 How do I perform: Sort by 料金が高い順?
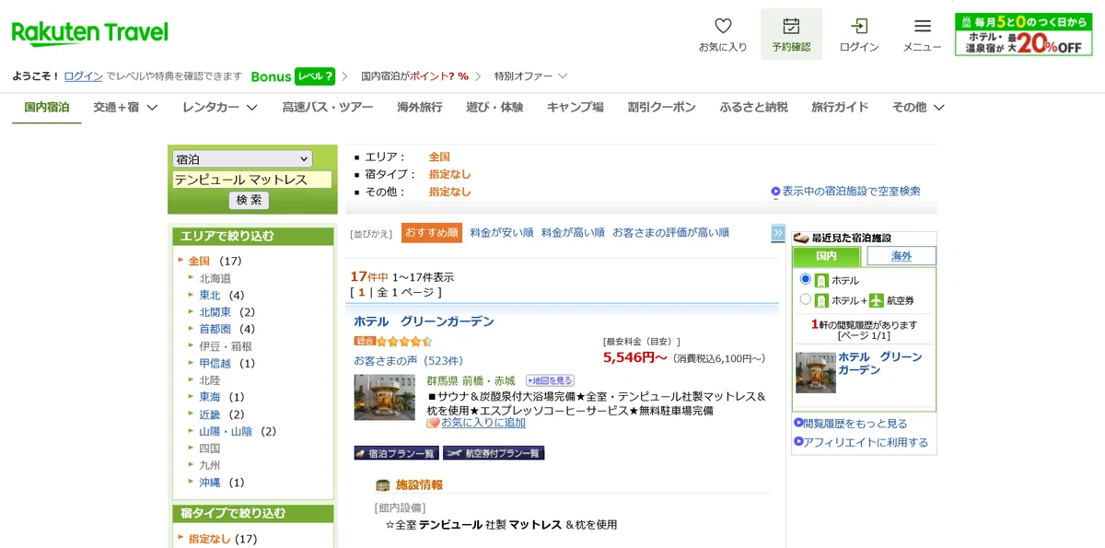[x=573, y=233]
